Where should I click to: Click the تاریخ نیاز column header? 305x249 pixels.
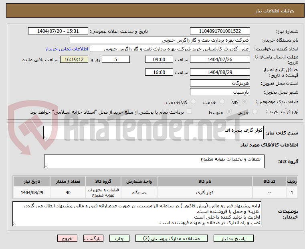32,181
